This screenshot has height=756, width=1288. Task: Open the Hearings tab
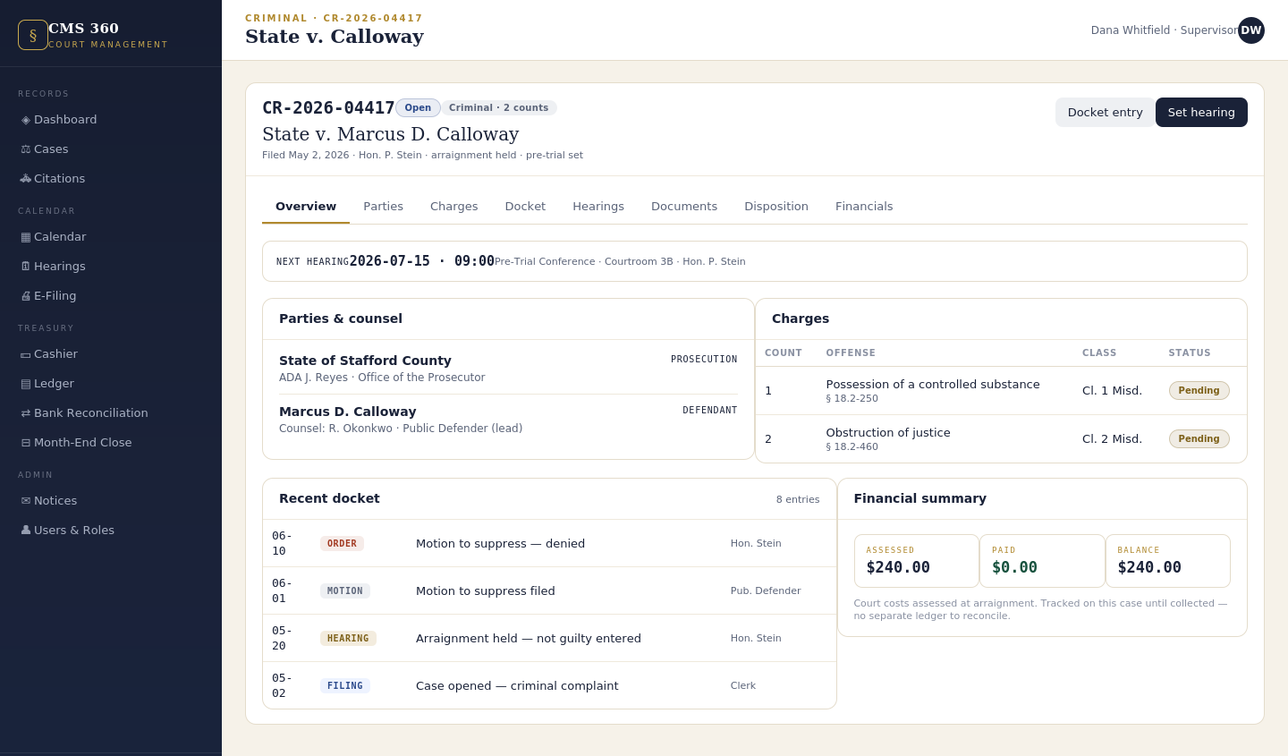click(x=598, y=207)
